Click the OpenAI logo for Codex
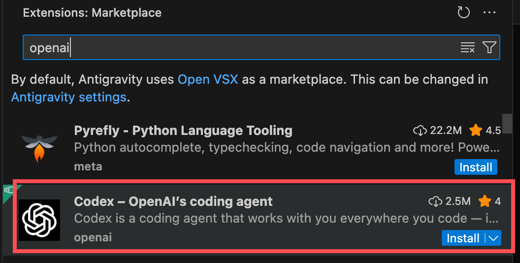Image resolution: width=520 pixels, height=263 pixels. point(39,220)
